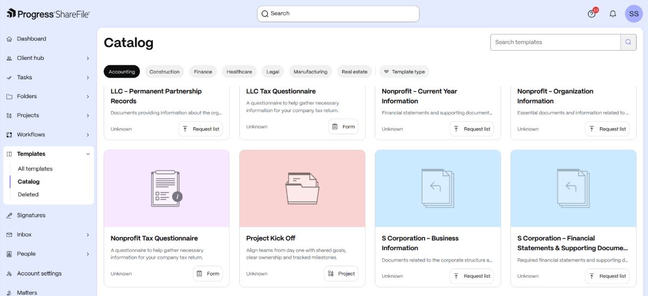
Task: Open Deleted templates in sidebar
Action: pyautogui.click(x=28, y=195)
